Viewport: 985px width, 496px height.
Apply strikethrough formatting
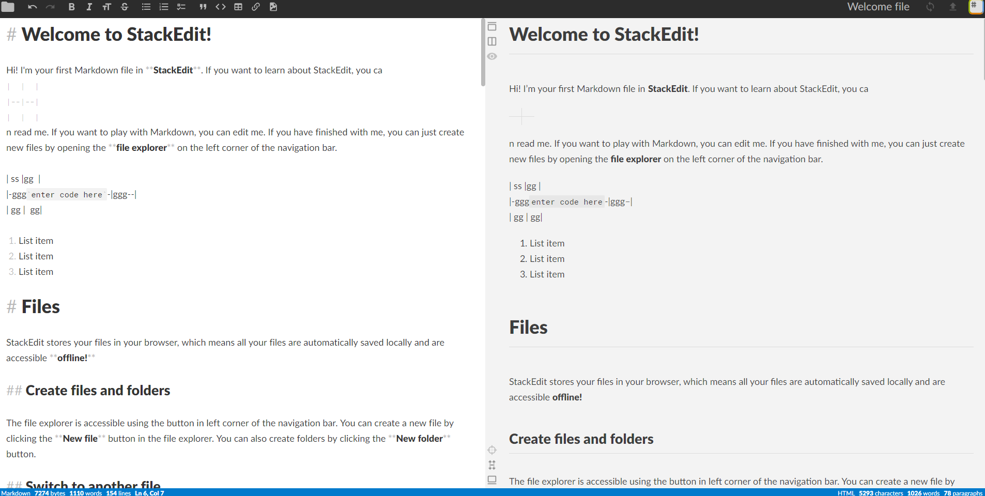pyautogui.click(x=124, y=7)
